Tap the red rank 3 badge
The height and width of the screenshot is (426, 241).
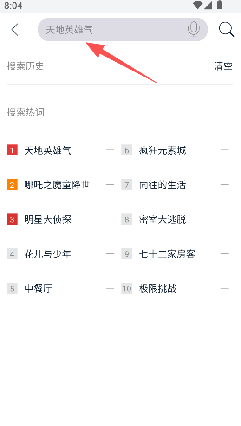click(x=12, y=219)
